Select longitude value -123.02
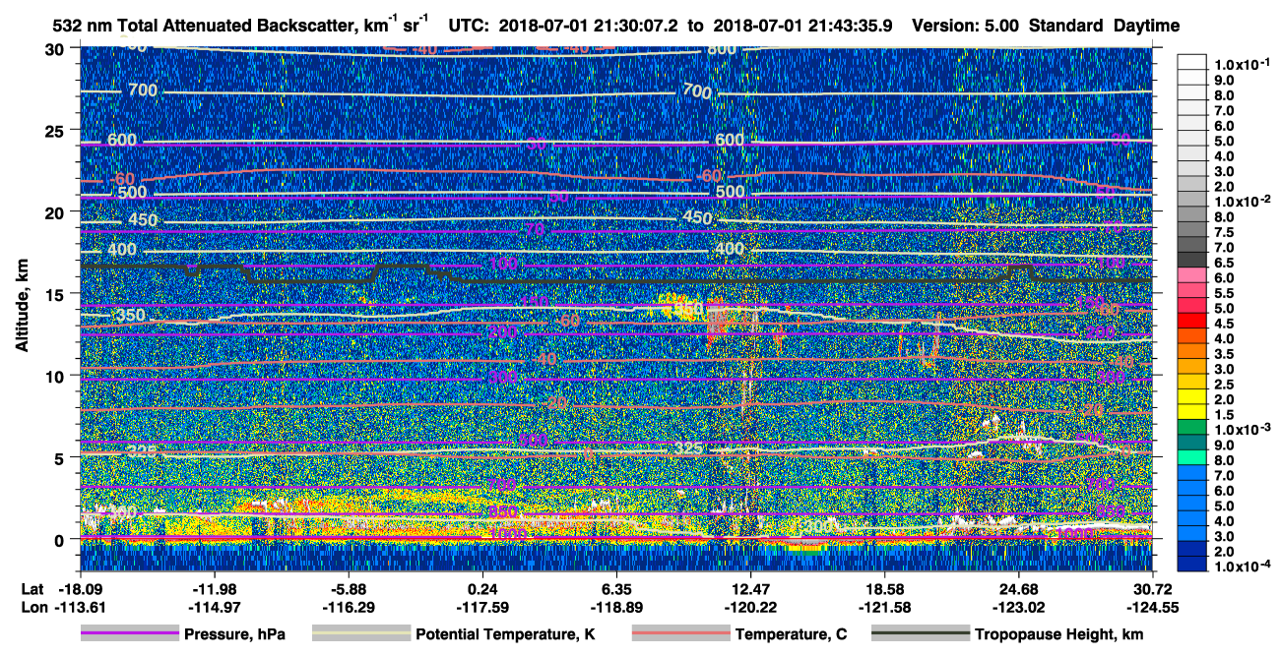The image size is (1280, 656). click(1019, 607)
